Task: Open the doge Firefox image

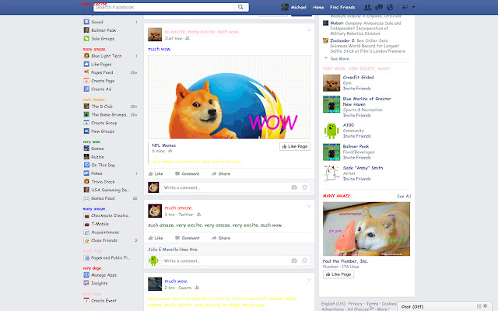Action: point(230,97)
